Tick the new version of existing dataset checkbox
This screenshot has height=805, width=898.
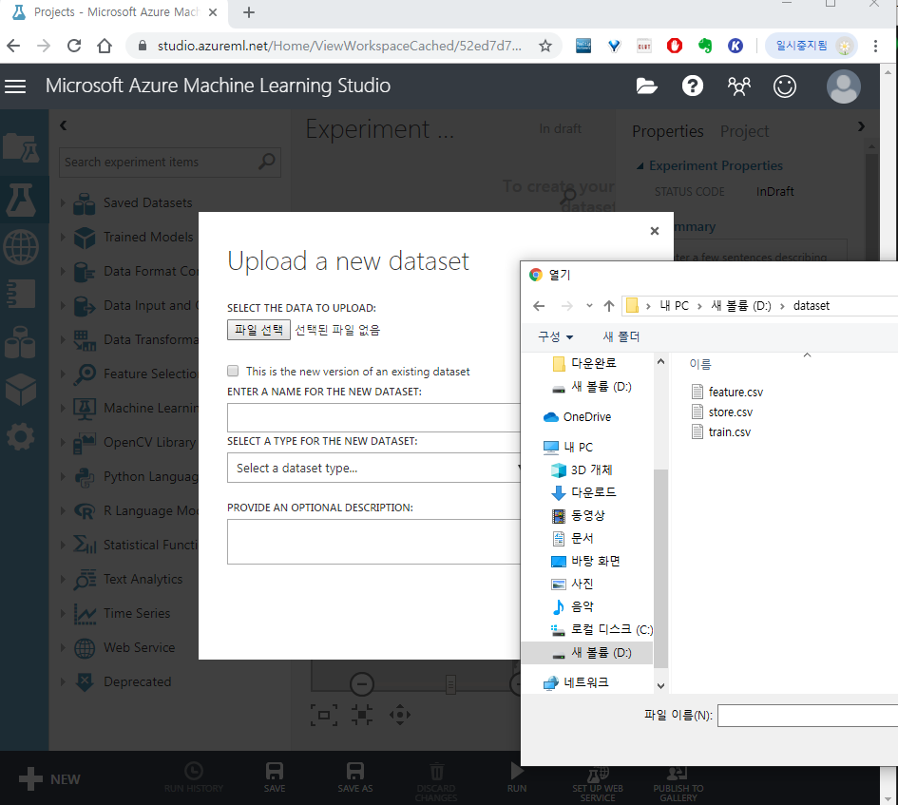233,371
